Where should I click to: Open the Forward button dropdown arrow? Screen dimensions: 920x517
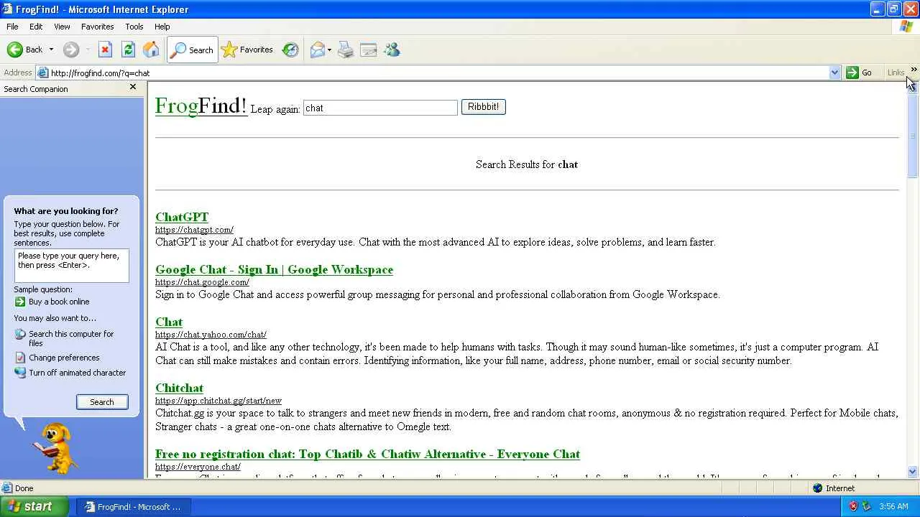[88, 50]
